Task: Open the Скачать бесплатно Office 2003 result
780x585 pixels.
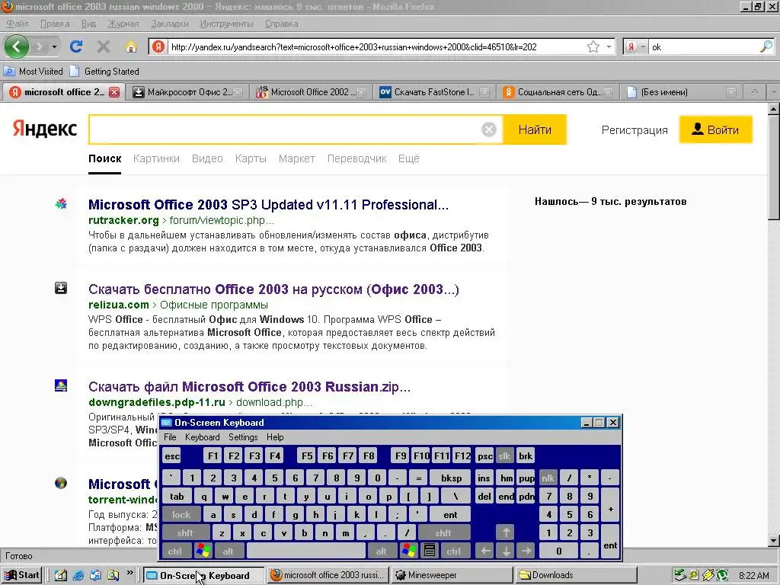Action: coord(273,289)
